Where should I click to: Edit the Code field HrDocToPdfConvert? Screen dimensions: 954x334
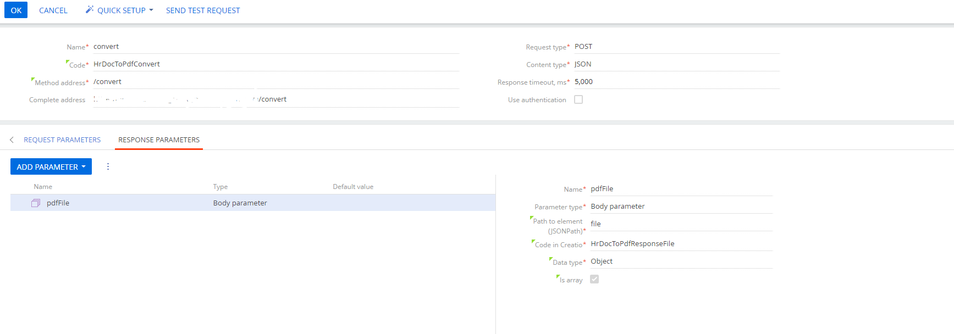(x=276, y=64)
